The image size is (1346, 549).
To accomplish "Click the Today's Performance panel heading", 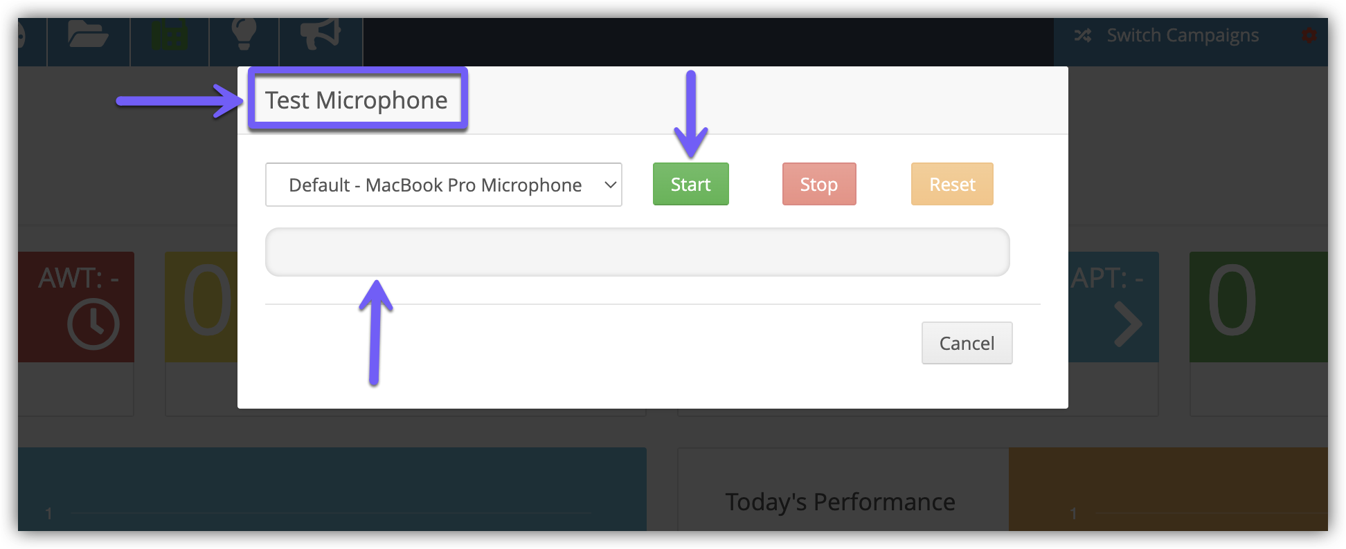I will pos(840,501).
